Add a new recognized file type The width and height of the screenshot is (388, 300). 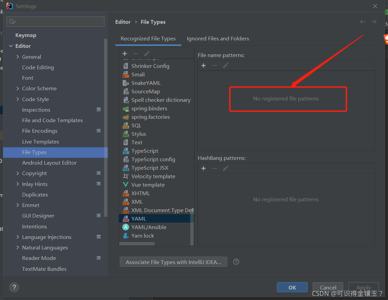click(125, 54)
